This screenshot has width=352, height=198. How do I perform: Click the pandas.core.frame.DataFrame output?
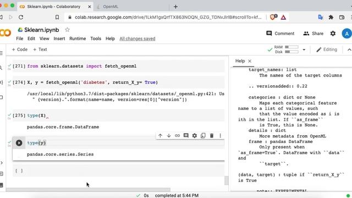[x=63, y=127]
